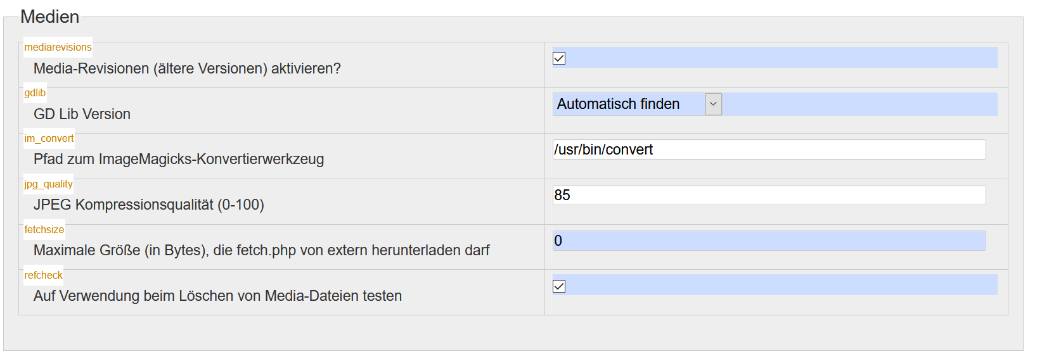Open the gdlib setting link
The height and width of the screenshot is (361, 1042).
click(x=35, y=93)
